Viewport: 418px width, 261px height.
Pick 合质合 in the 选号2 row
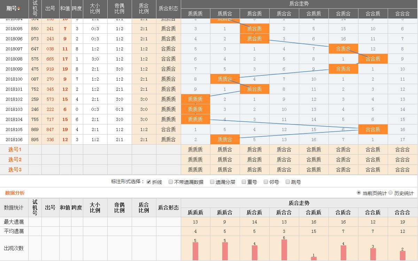point(343,160)
